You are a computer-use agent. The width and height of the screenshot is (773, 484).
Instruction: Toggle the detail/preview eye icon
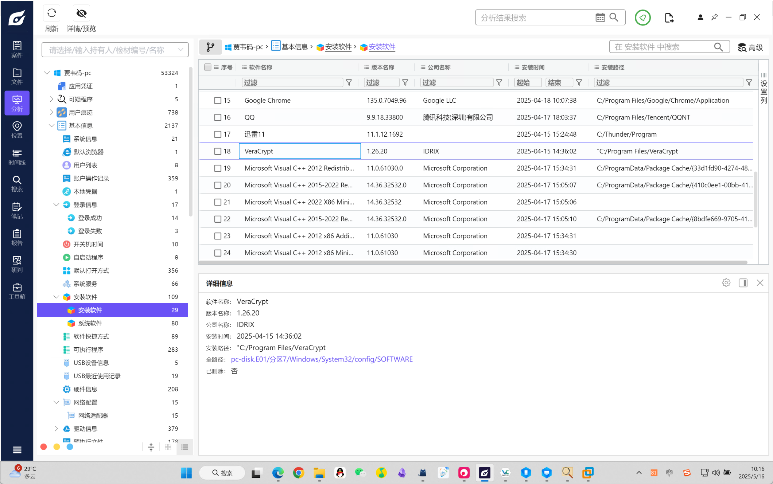pyautogui.click(x=81, y=13)
